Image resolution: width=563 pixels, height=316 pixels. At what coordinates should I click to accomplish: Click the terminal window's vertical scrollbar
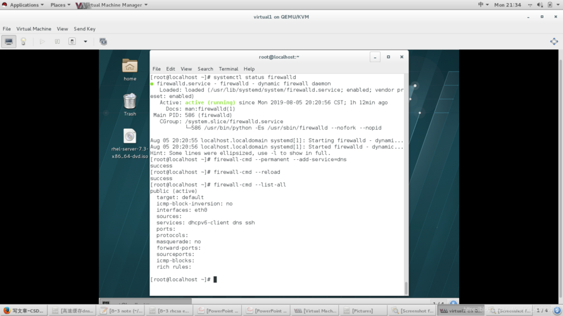(x=406, y=288)
